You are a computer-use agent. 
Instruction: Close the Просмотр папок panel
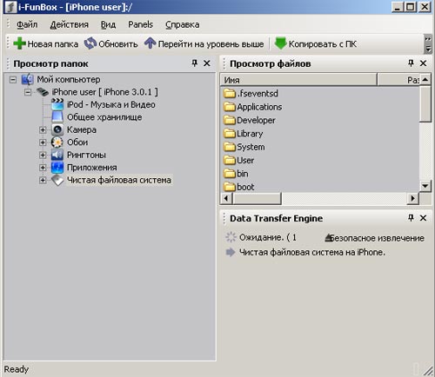(207, 63)
